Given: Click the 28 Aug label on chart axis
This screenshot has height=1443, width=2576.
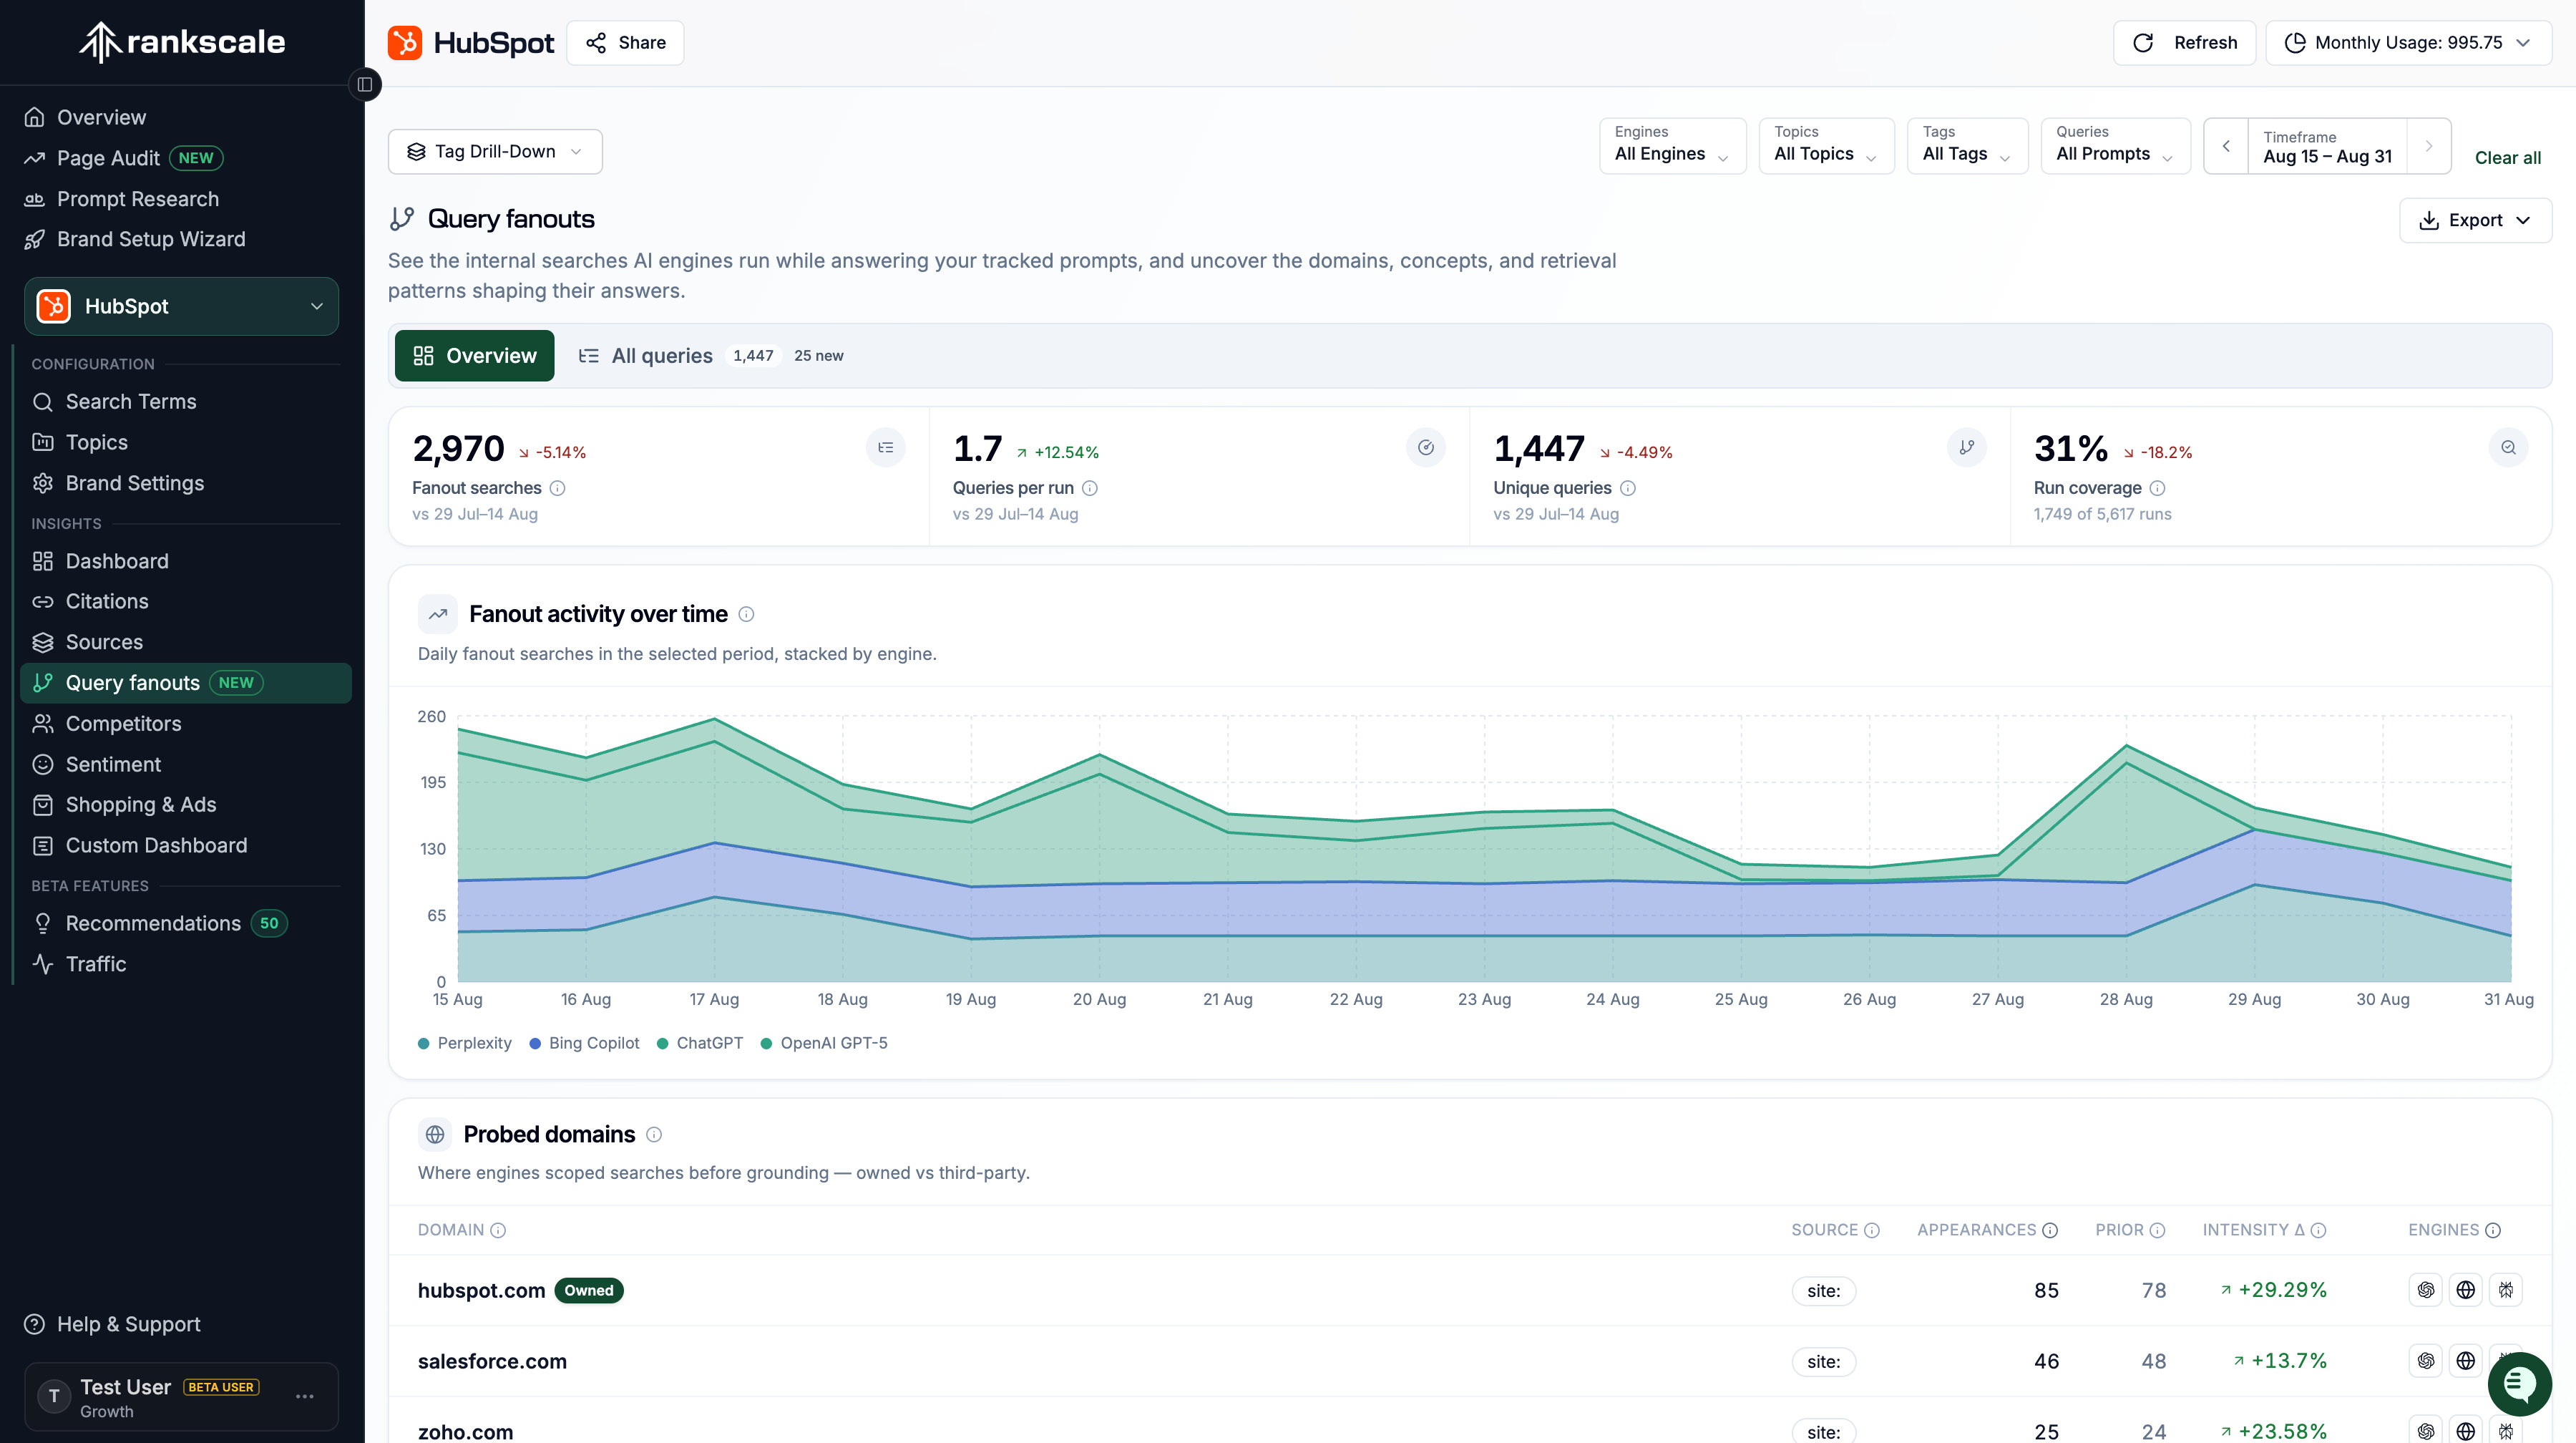Looking at the screenshot, I should (x=2126, y=999).
